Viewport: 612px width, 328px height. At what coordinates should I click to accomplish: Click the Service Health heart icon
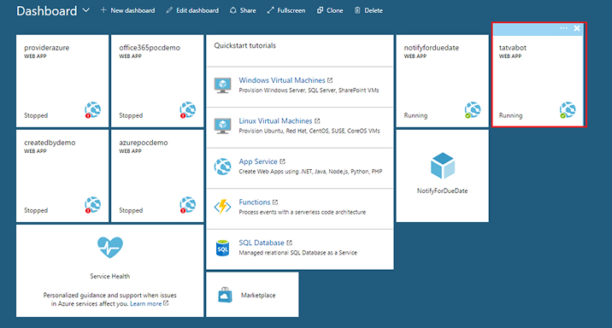(x=110, y=247)
